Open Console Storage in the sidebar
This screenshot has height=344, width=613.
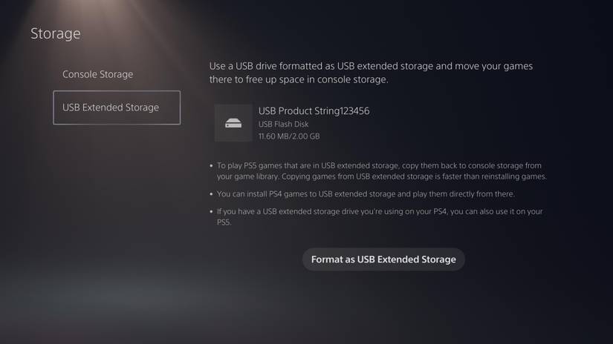click(97, 74)
